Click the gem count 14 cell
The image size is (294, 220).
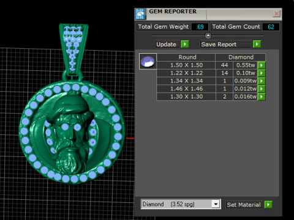click(x=224, y=73)
